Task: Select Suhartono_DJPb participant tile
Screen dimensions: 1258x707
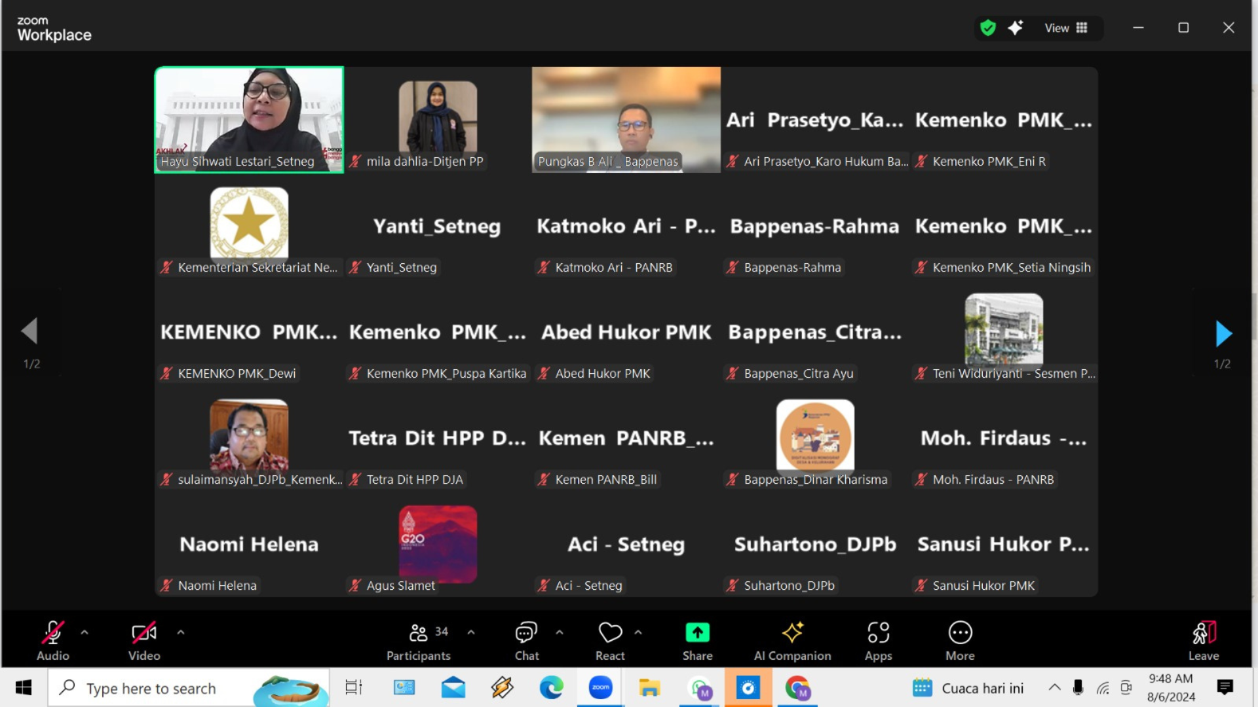Action: 815,544
